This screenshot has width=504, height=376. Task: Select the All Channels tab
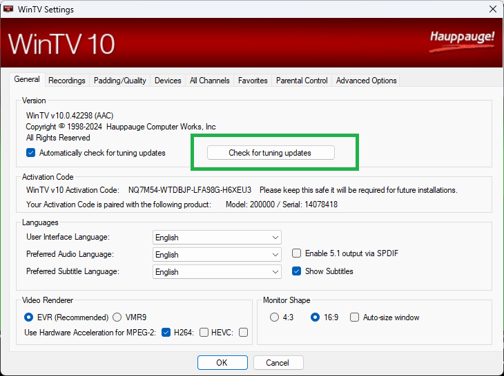point(210,81)
